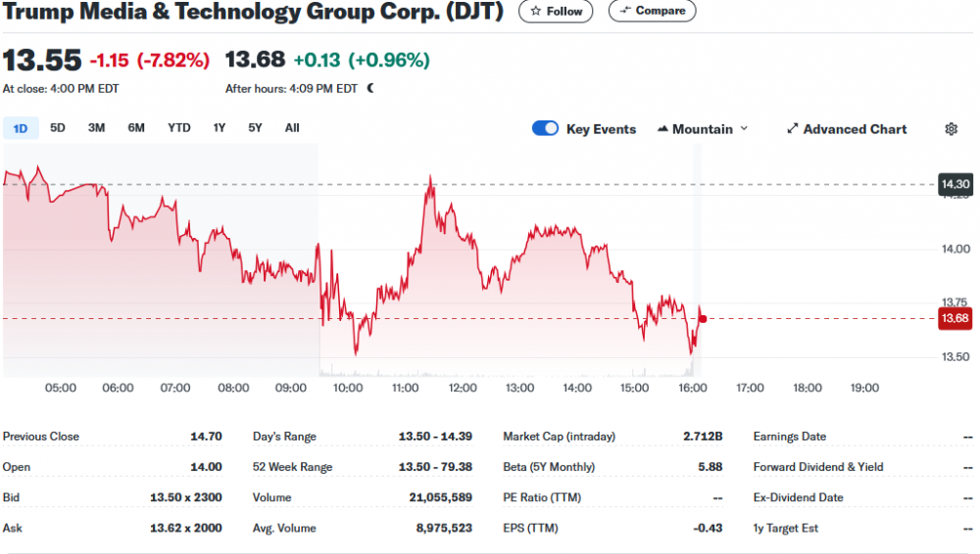Select the All time range
The width and height of the screenshot is (980, 554).
click(292, 128)
